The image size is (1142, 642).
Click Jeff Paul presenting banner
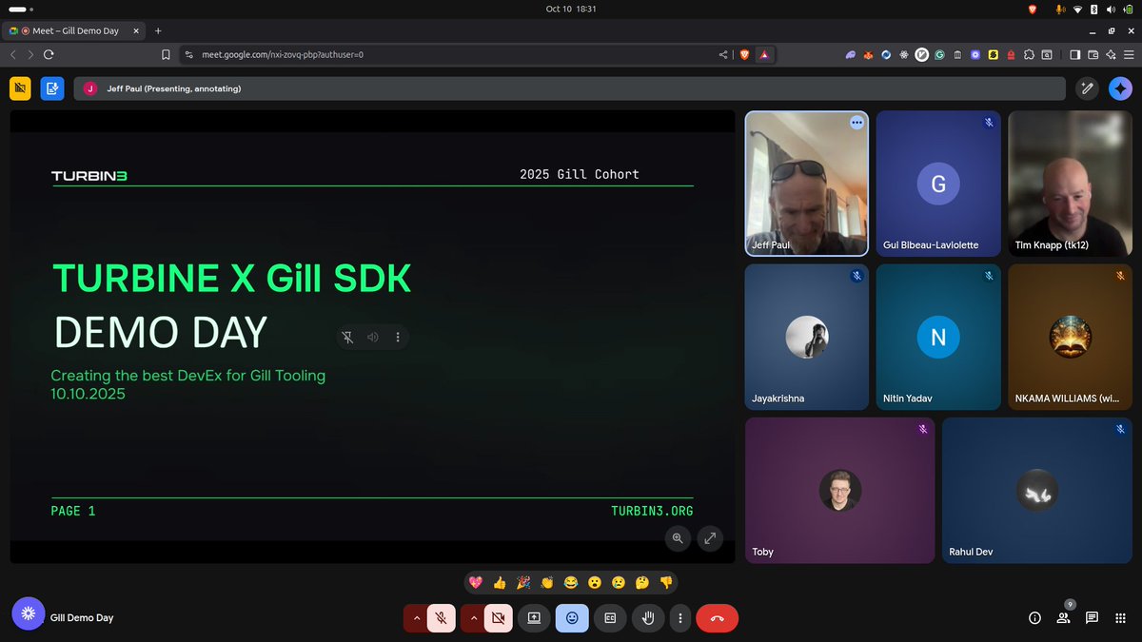tap(569, 88)
